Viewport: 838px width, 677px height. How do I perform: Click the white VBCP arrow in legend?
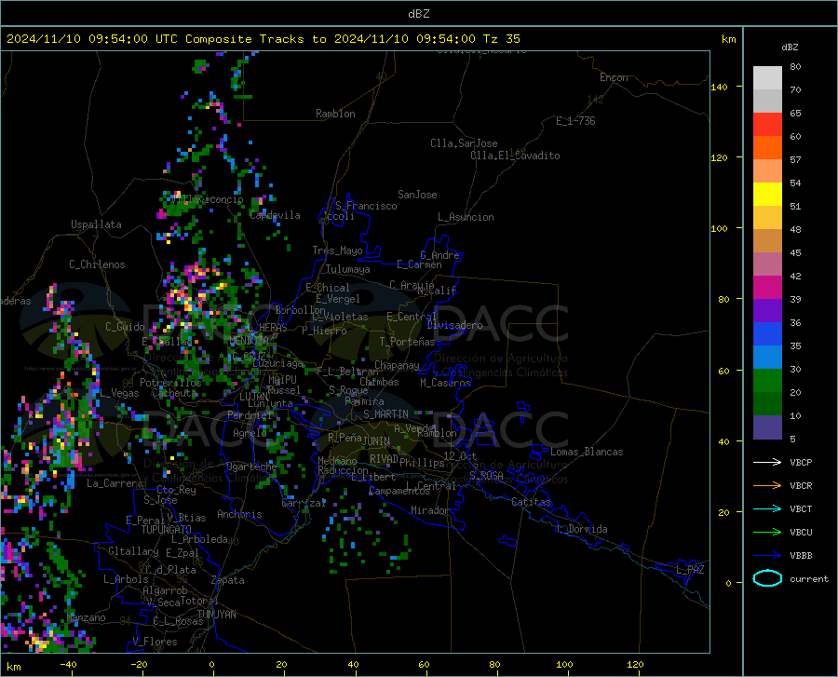[767, 462]
